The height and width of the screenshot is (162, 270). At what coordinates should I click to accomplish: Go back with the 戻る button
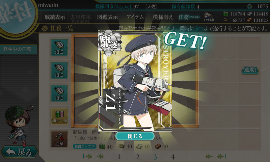pyautogui.click(x=19, y=152)
